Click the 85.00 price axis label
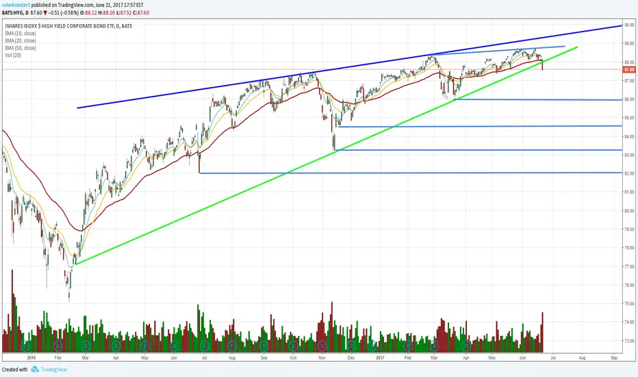This screenshot has width=638, height=377. 629,118
